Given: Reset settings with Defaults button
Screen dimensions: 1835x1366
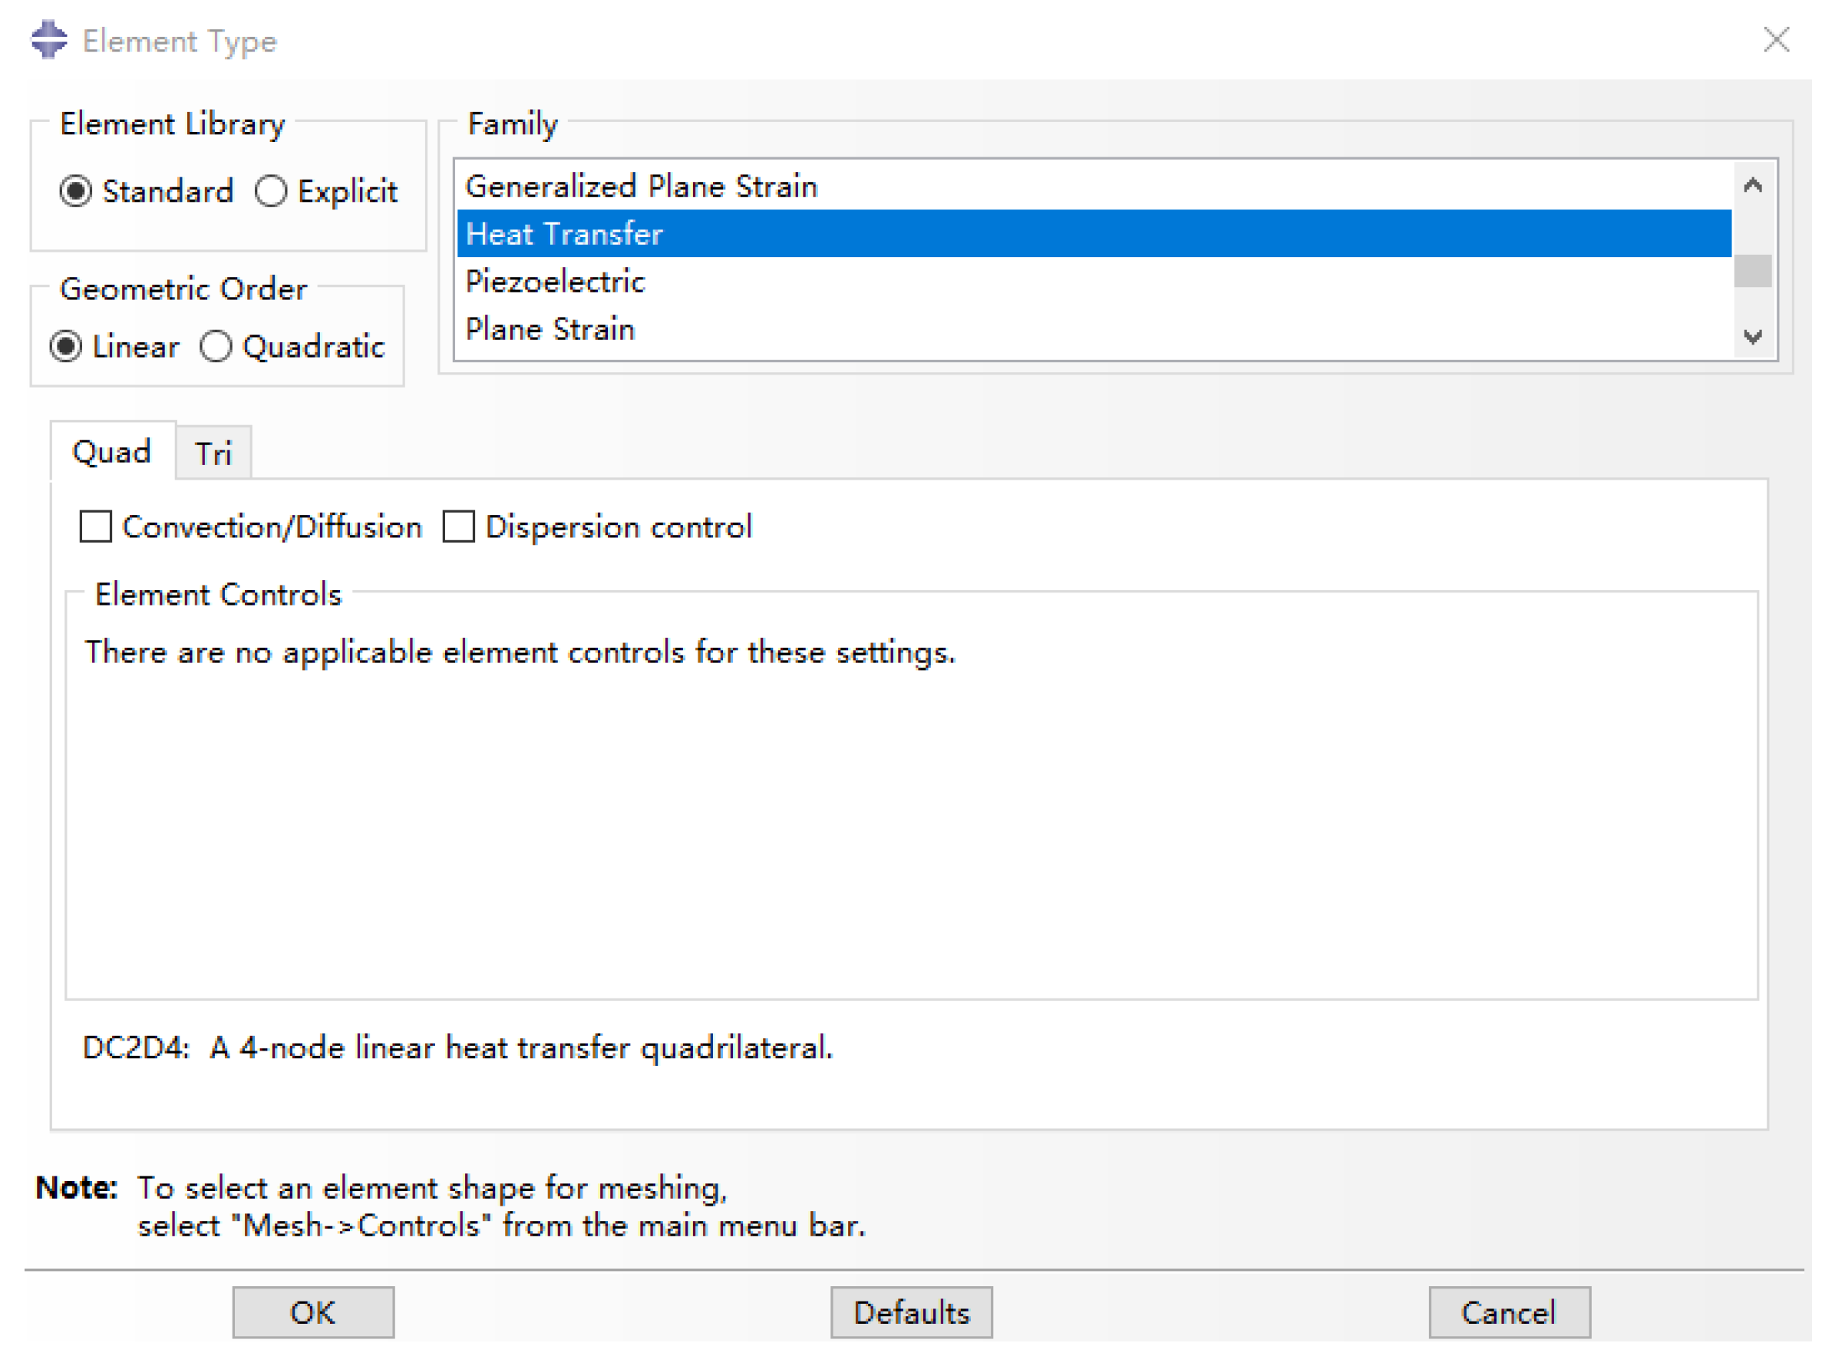Looking at the screenshot, I should pos(910,1312).
